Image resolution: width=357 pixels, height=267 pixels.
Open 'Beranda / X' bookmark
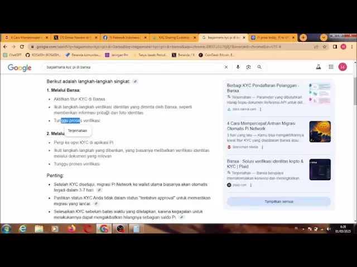[x=184, y=55]
